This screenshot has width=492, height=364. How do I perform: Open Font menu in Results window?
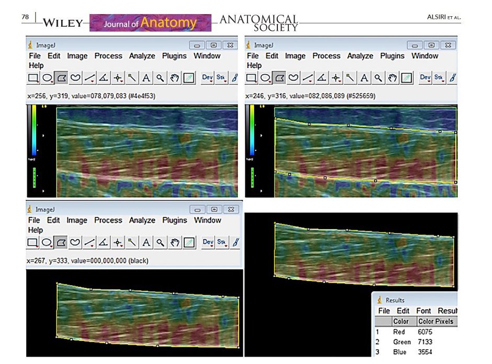tap(423, 311)
